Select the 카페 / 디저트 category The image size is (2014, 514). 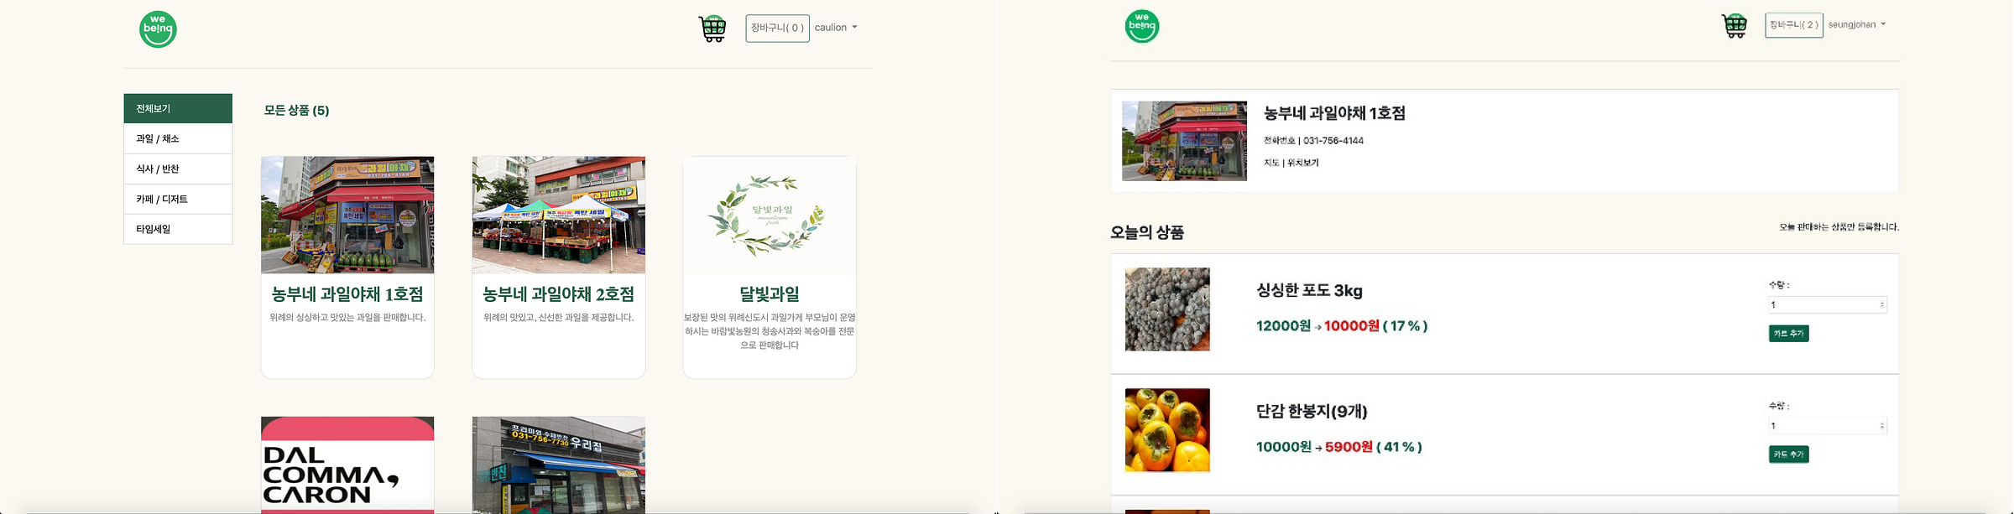coord(178,200)
